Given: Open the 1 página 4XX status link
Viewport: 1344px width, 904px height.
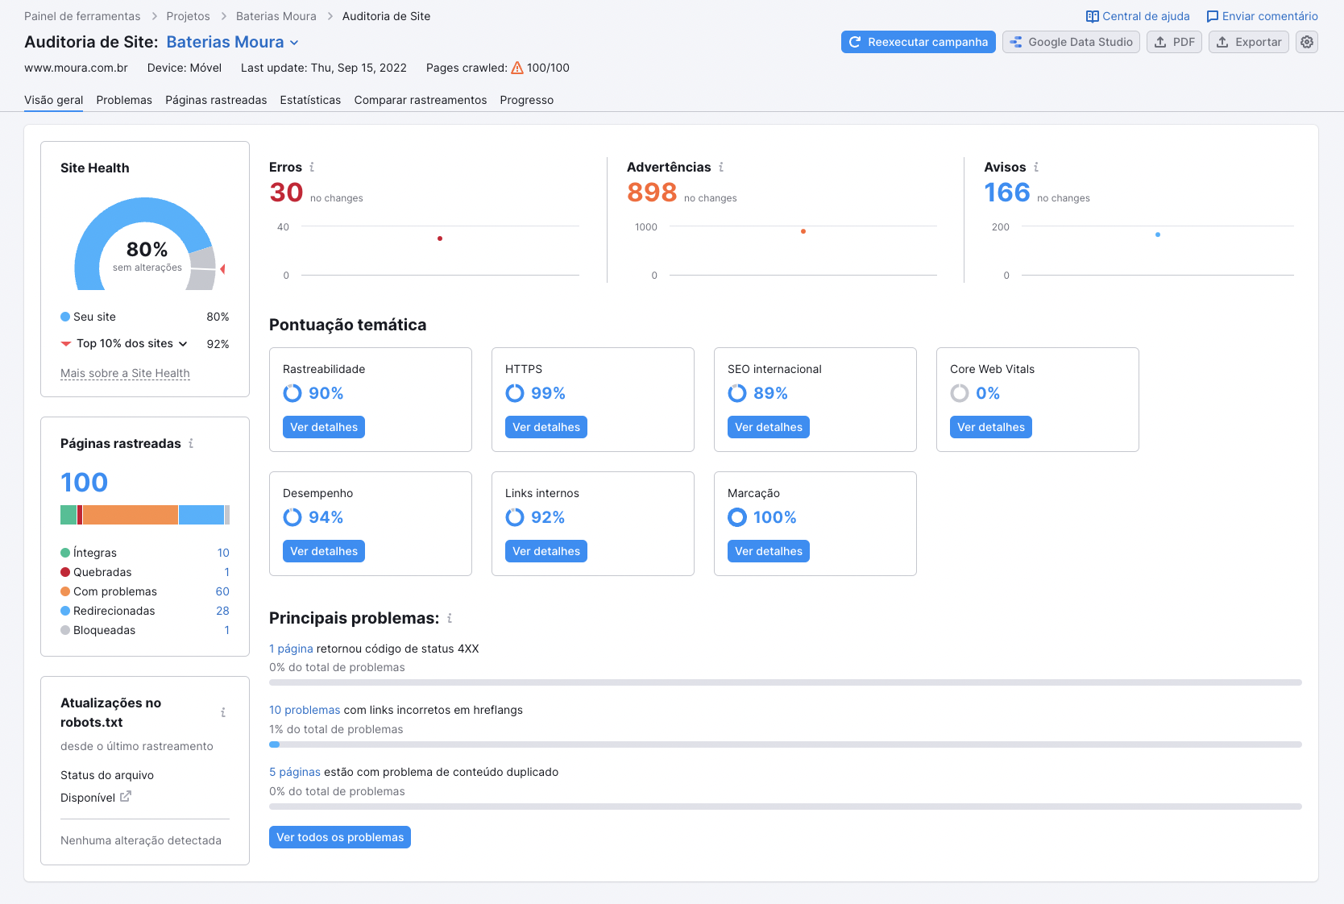Looking at the screenshot, I should click(291, 649).
